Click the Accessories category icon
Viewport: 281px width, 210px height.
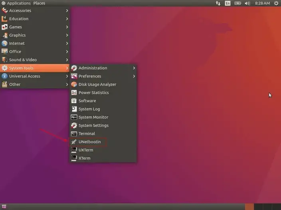(4, 10)
